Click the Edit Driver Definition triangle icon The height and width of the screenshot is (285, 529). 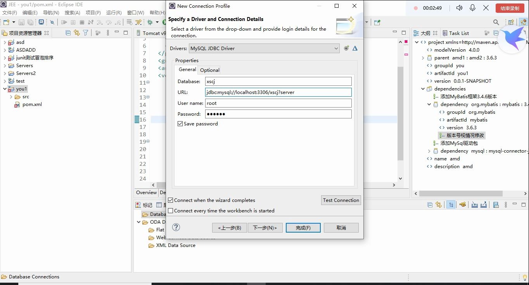click(x=355, y=48)
